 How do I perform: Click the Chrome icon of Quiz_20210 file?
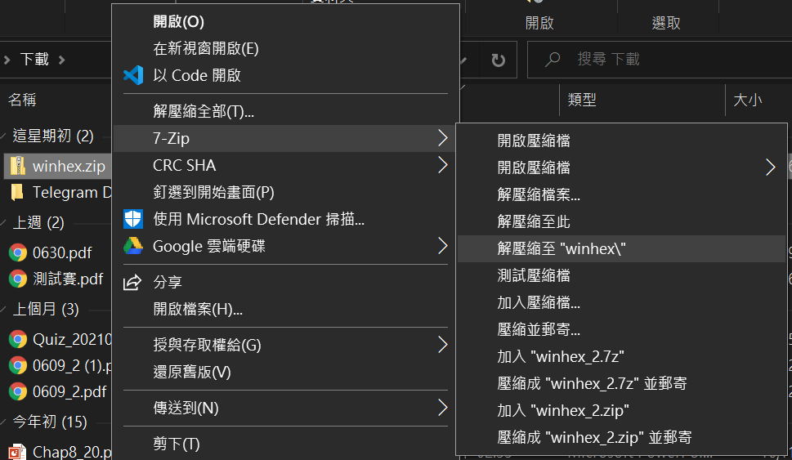click(18, 339)
